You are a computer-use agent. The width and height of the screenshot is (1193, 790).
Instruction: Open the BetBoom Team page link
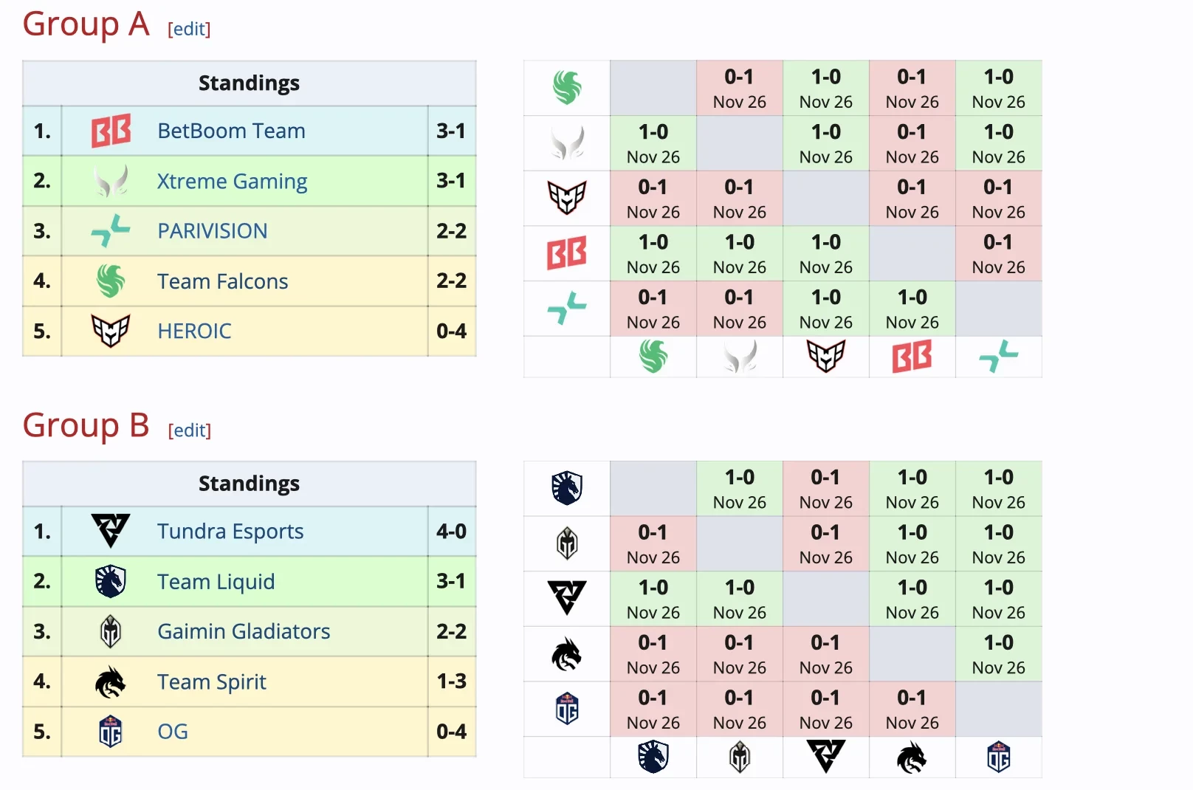click(x=231, y=131)
